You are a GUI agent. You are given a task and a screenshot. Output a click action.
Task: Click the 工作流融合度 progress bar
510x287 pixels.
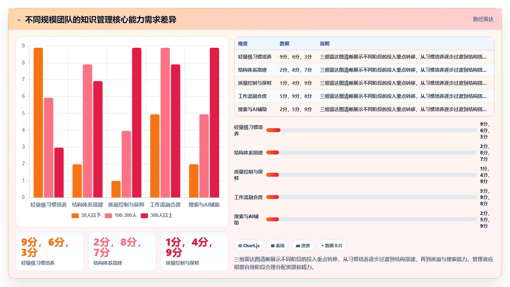(371, 197)
